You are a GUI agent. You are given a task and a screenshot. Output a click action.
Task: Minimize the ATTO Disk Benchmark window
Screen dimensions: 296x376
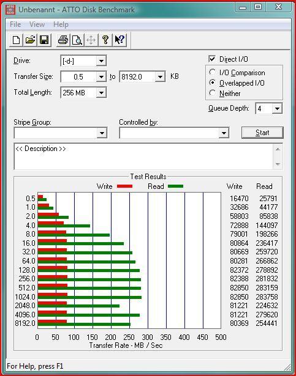click(x=243, y=7)
